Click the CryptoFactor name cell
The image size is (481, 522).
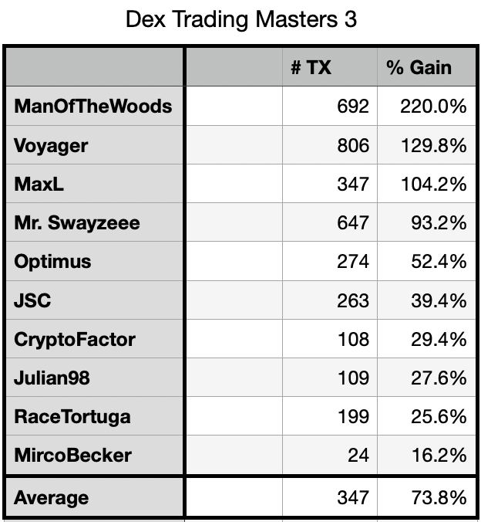coord(94,339)
